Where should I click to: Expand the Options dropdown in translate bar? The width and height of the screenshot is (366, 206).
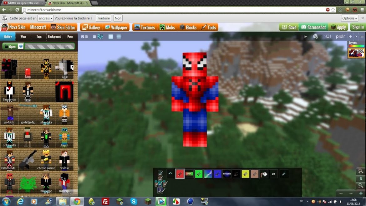pyautogui.click(x=350, y=18)
